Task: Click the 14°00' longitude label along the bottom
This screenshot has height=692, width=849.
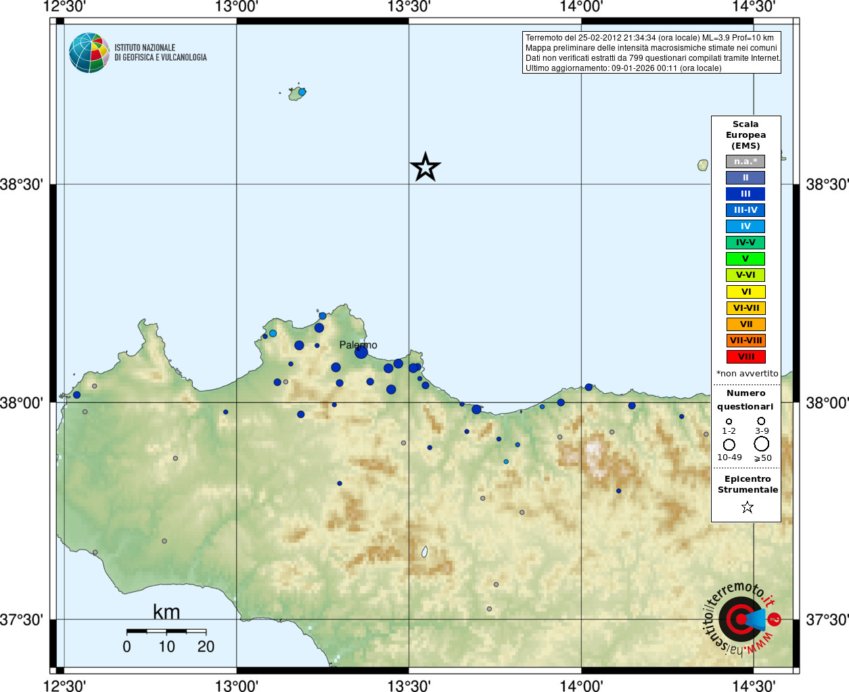Action: (581, 685)
